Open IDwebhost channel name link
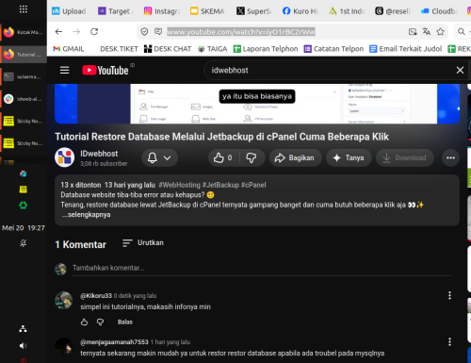Viewport: 471px width, 363px height. 99,154
